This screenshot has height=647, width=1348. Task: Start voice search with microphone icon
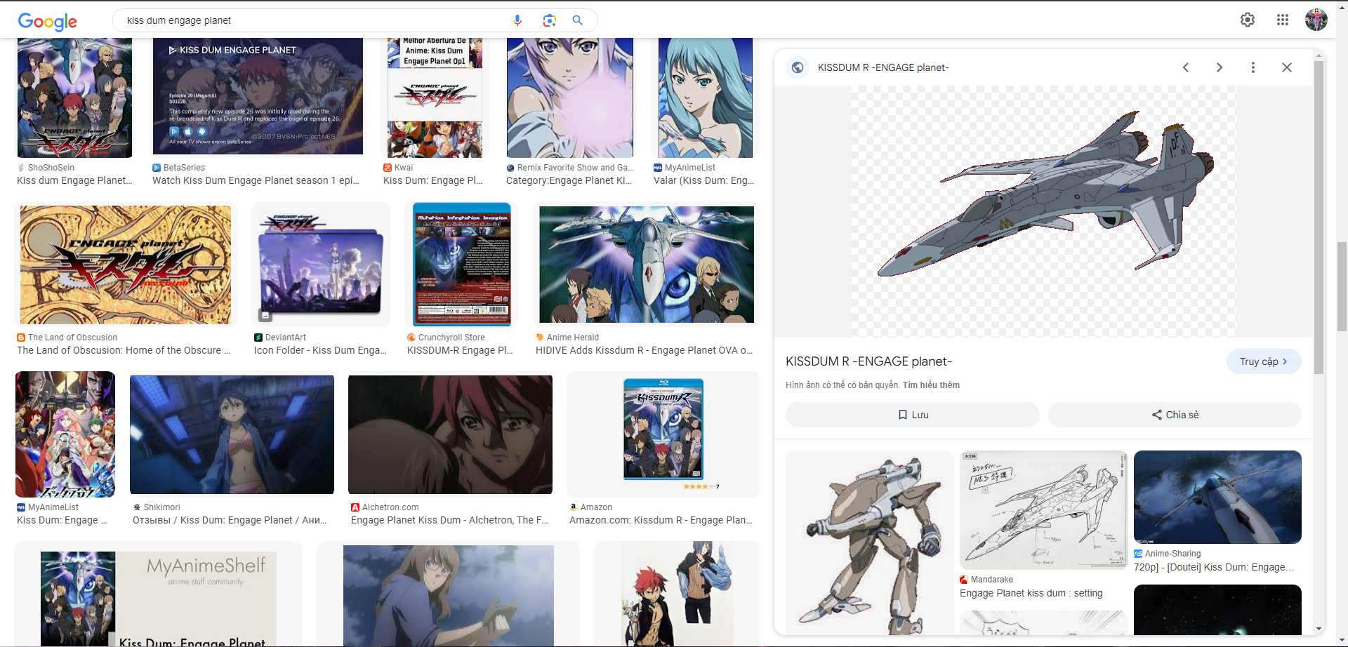pyautogui.click(x=517, y=20)
